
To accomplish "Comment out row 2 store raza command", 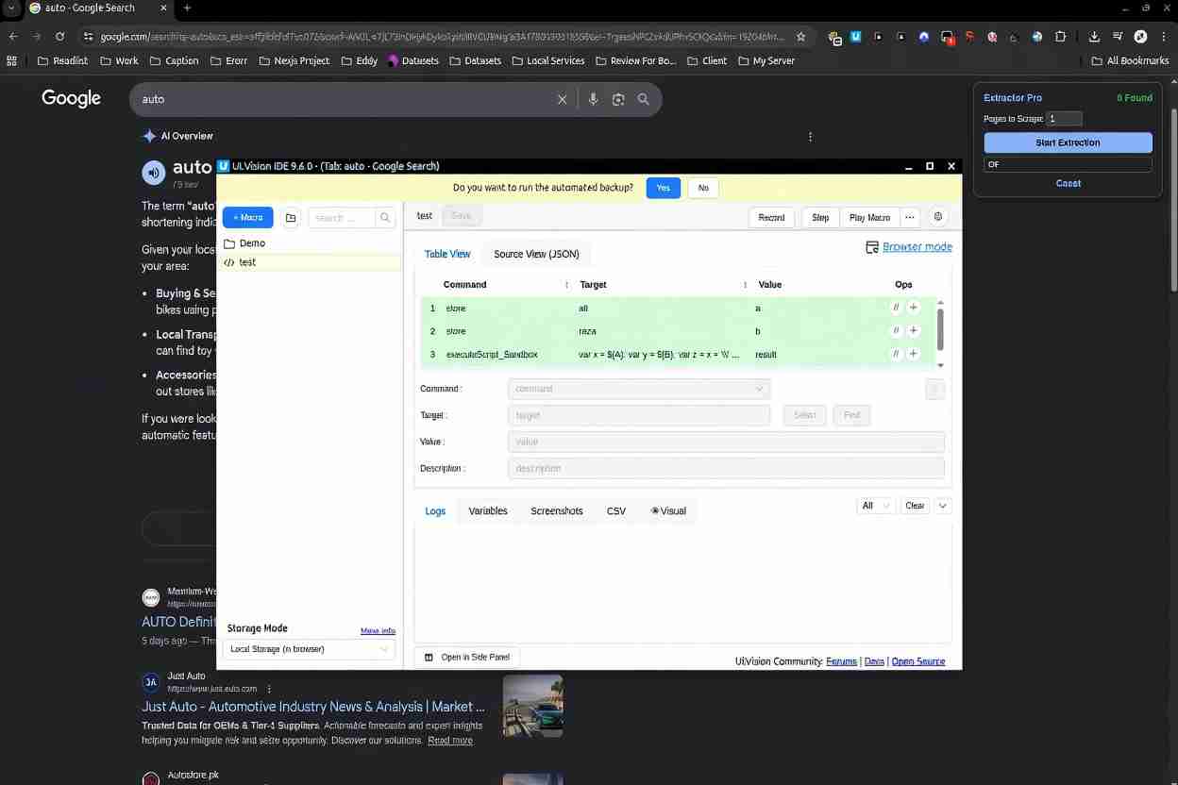I will 897,331.
